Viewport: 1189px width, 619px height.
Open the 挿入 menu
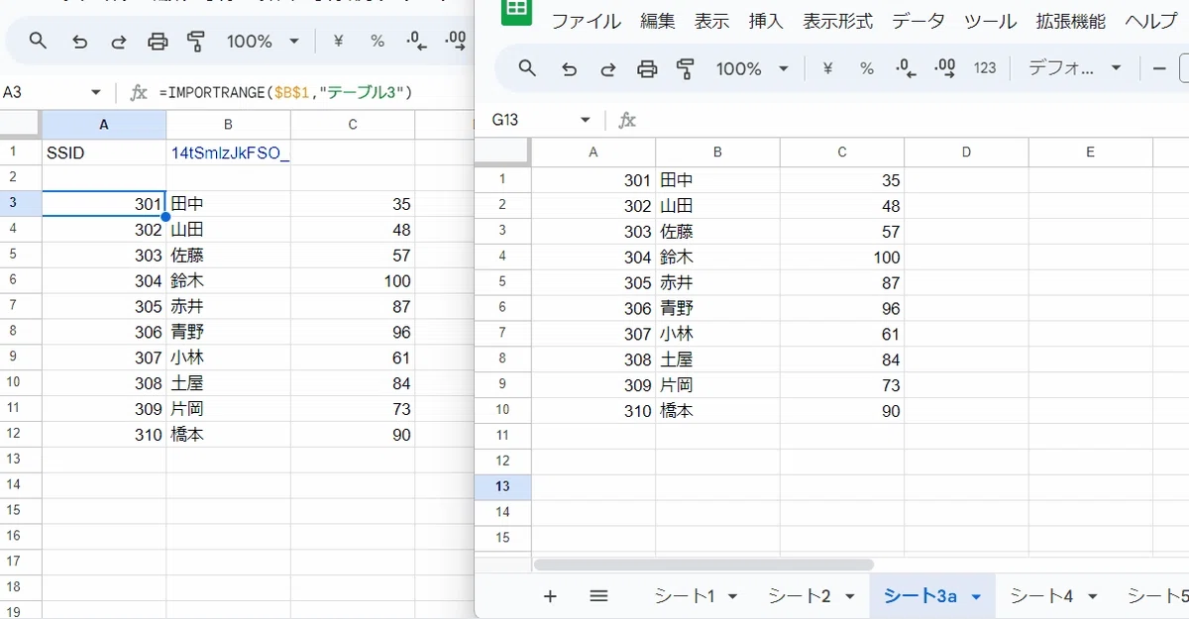(766, 21)
